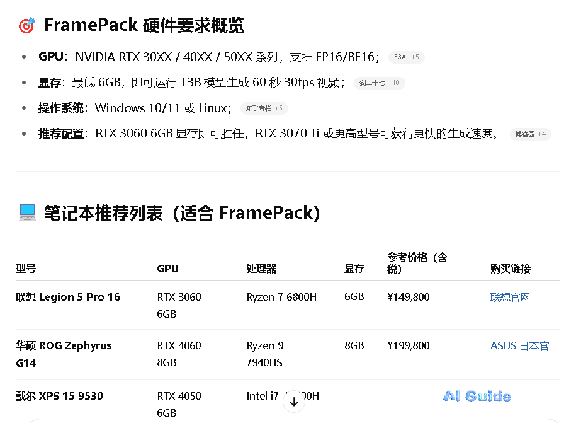The height and width of the screenshot is (423, 576).
Task: Click the 购买链接 column header
Action: click(510, 269)
